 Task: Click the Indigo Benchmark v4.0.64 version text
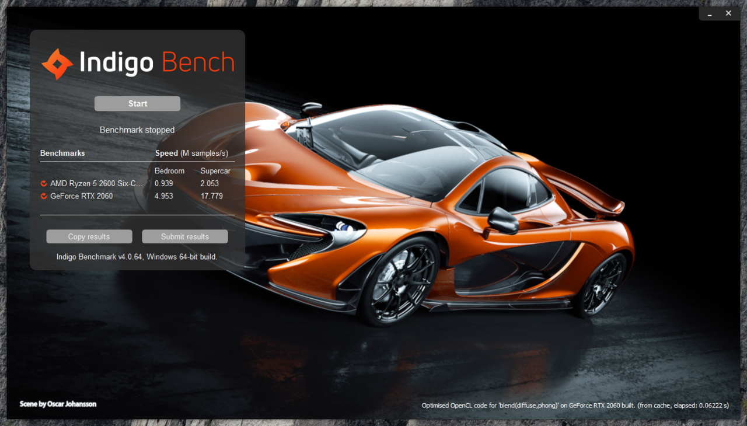click(x=137, y=257)
